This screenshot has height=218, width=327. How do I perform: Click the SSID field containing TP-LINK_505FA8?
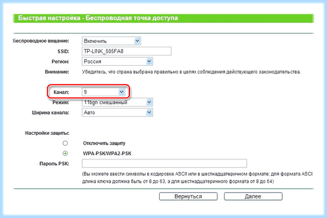(x=126, y=51)
